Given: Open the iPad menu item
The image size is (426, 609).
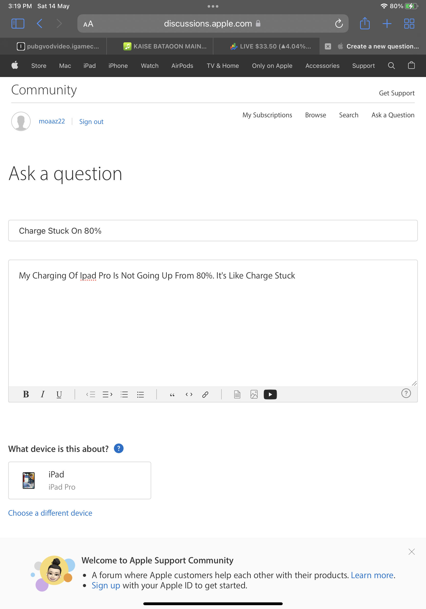Looking at the screenshot, I should coord(89,66).
